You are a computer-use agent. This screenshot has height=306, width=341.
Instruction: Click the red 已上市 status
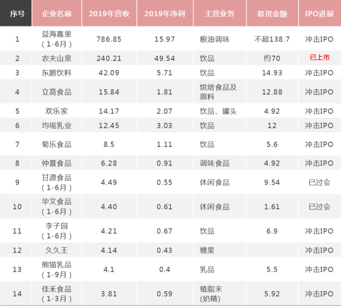(x=320, y=57)
